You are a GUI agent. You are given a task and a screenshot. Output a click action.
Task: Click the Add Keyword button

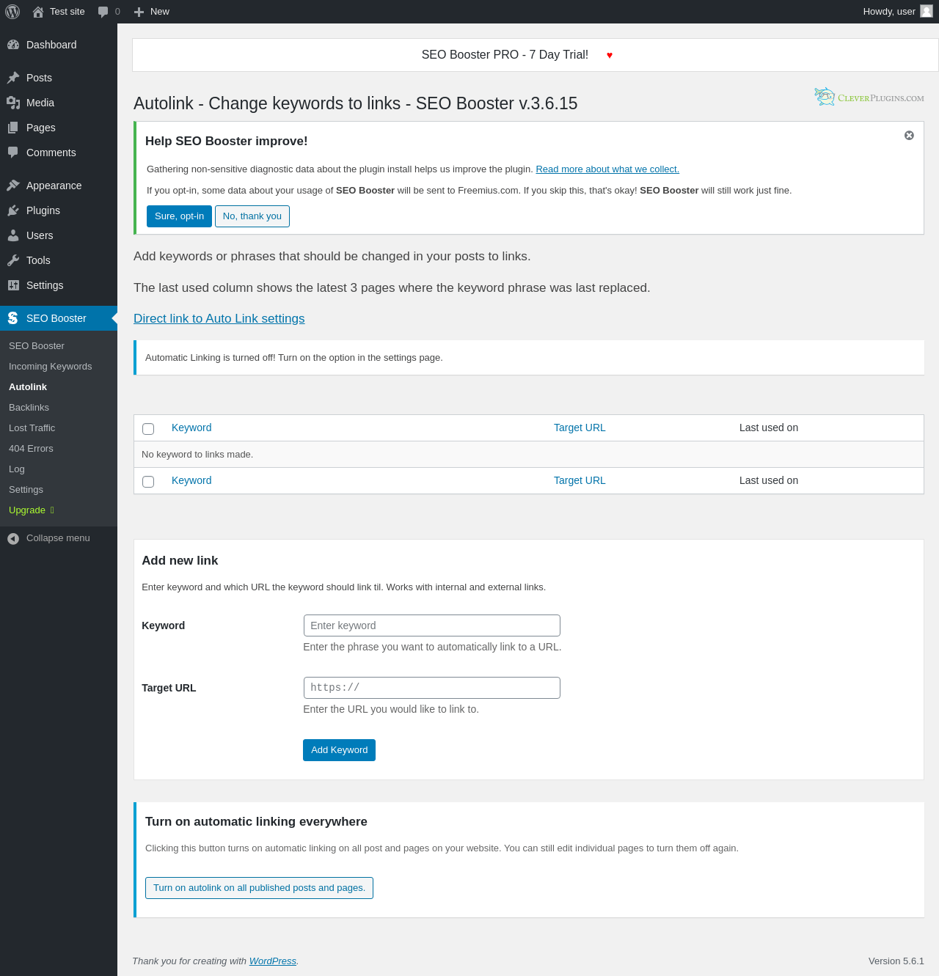(339, 750)
